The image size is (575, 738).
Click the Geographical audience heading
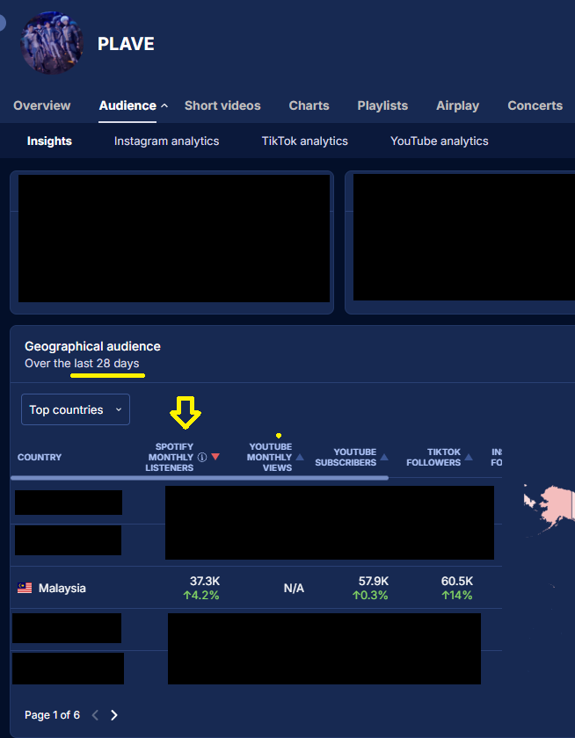[x=93, y=346]
